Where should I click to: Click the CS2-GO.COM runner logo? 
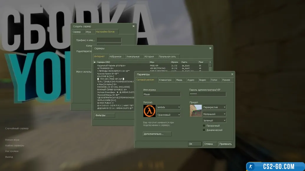pos(251,167)
